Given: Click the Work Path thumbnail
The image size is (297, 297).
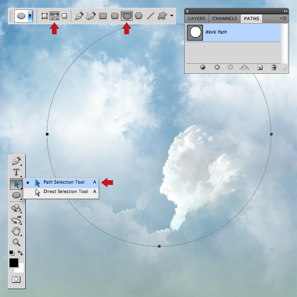Looking at the screenshot, I should [195, 32].
